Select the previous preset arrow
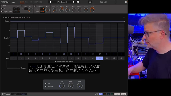The width and height of the screenshot is (171, 96). pos(50,2)
